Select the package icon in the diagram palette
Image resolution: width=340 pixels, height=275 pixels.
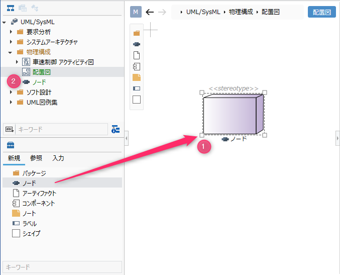click(137, 33)
